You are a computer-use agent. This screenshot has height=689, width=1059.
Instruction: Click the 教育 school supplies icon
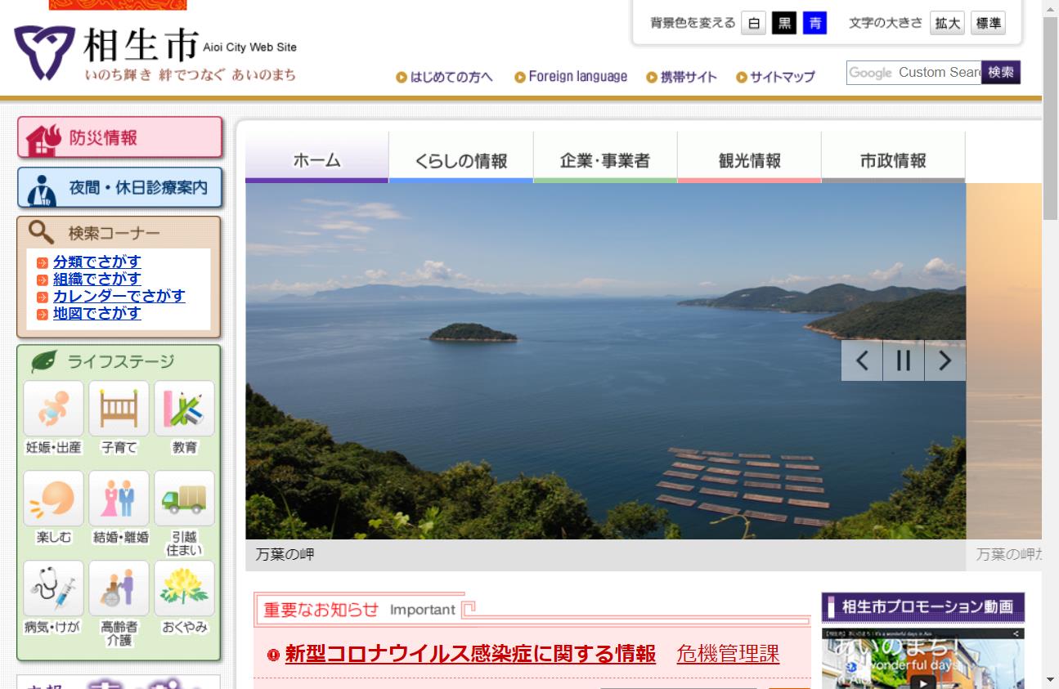183,409
